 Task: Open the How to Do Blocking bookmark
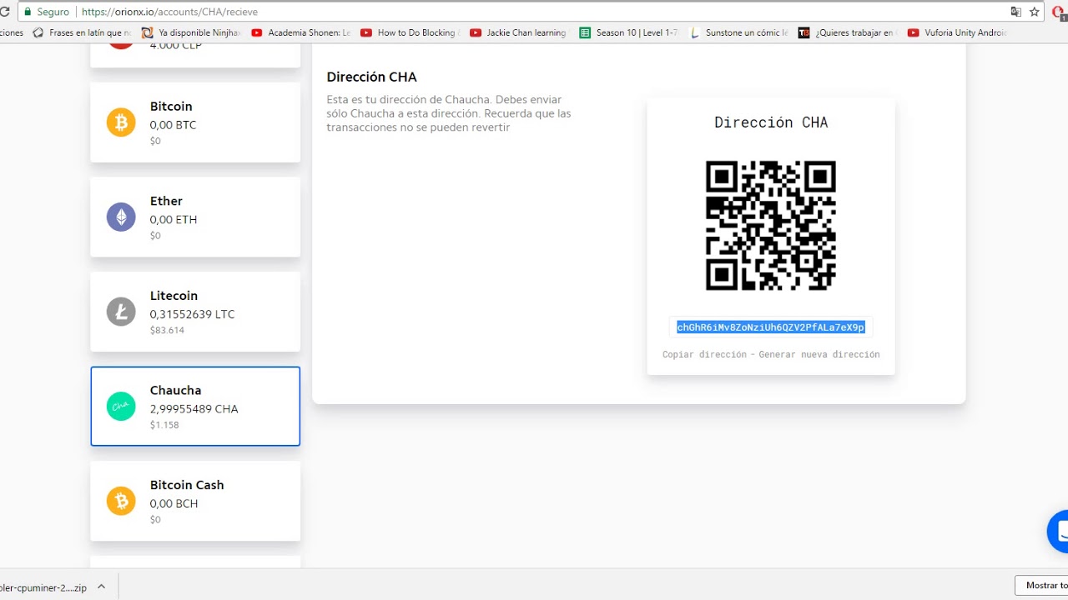410,32
